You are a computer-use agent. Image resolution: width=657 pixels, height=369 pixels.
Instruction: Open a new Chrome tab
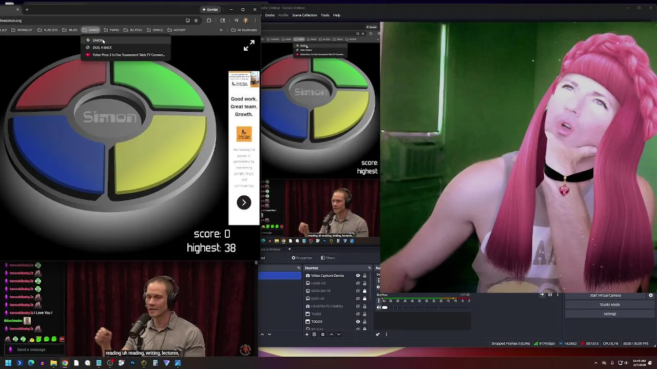click(27, 9)
